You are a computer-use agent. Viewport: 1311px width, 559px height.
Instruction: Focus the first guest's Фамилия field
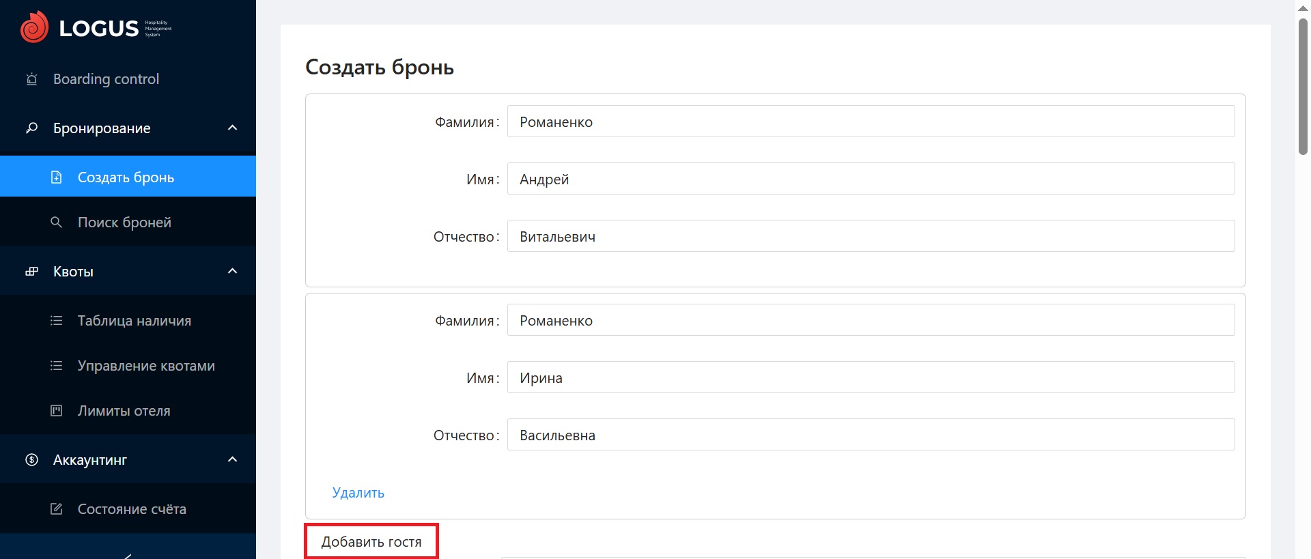click(871, 121)
